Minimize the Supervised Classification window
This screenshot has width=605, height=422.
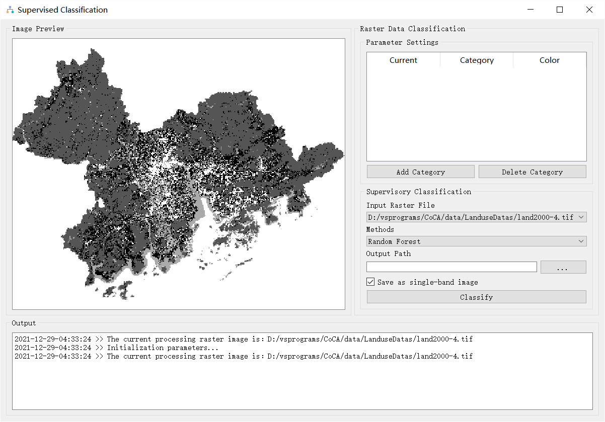pos(530,10)
